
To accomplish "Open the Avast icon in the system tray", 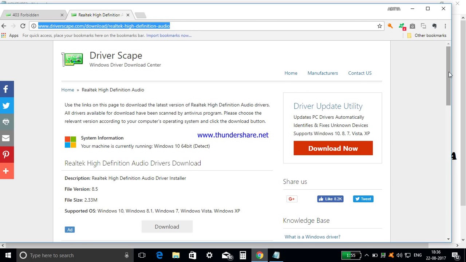I will [x=391, y=255].
